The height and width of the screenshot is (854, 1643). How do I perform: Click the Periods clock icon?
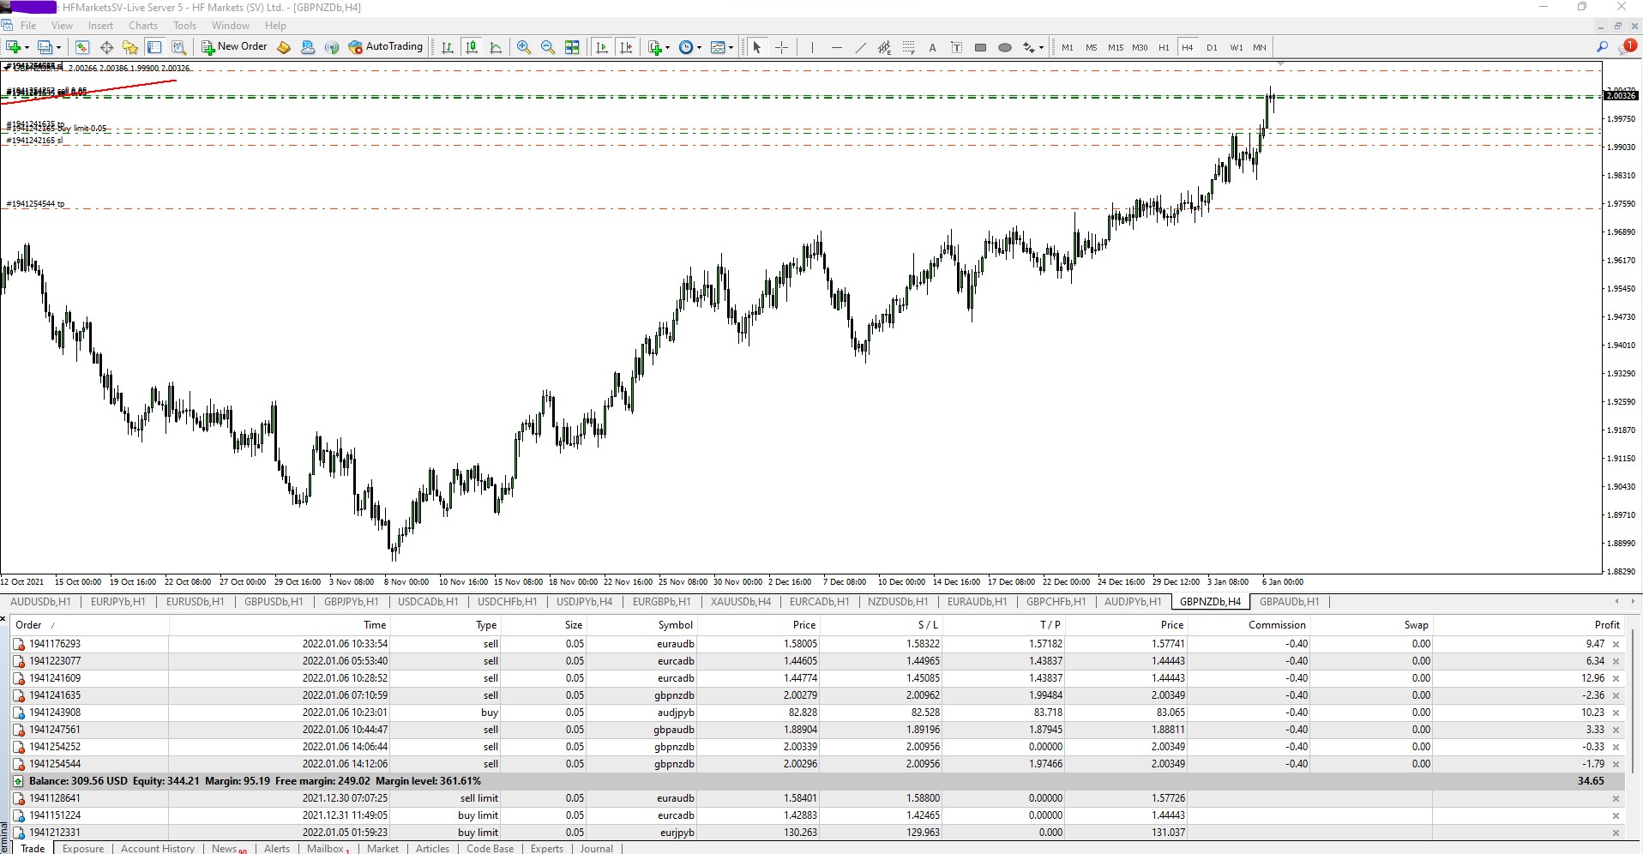click(x=686, y=47)
